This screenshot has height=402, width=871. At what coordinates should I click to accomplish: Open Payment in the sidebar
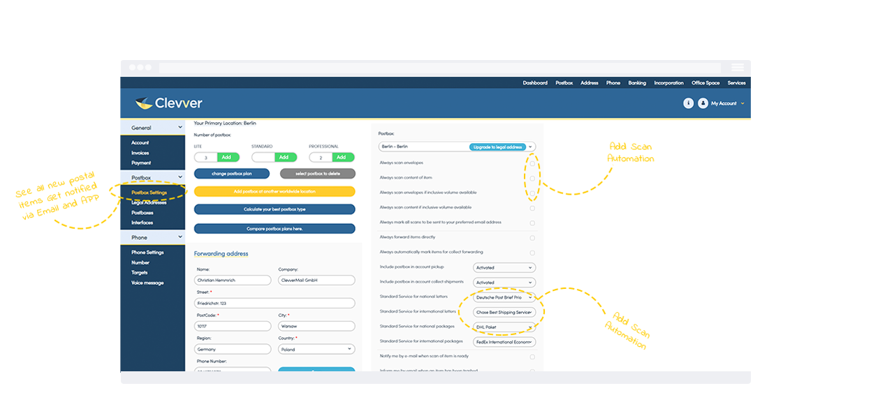pos(141,163)
